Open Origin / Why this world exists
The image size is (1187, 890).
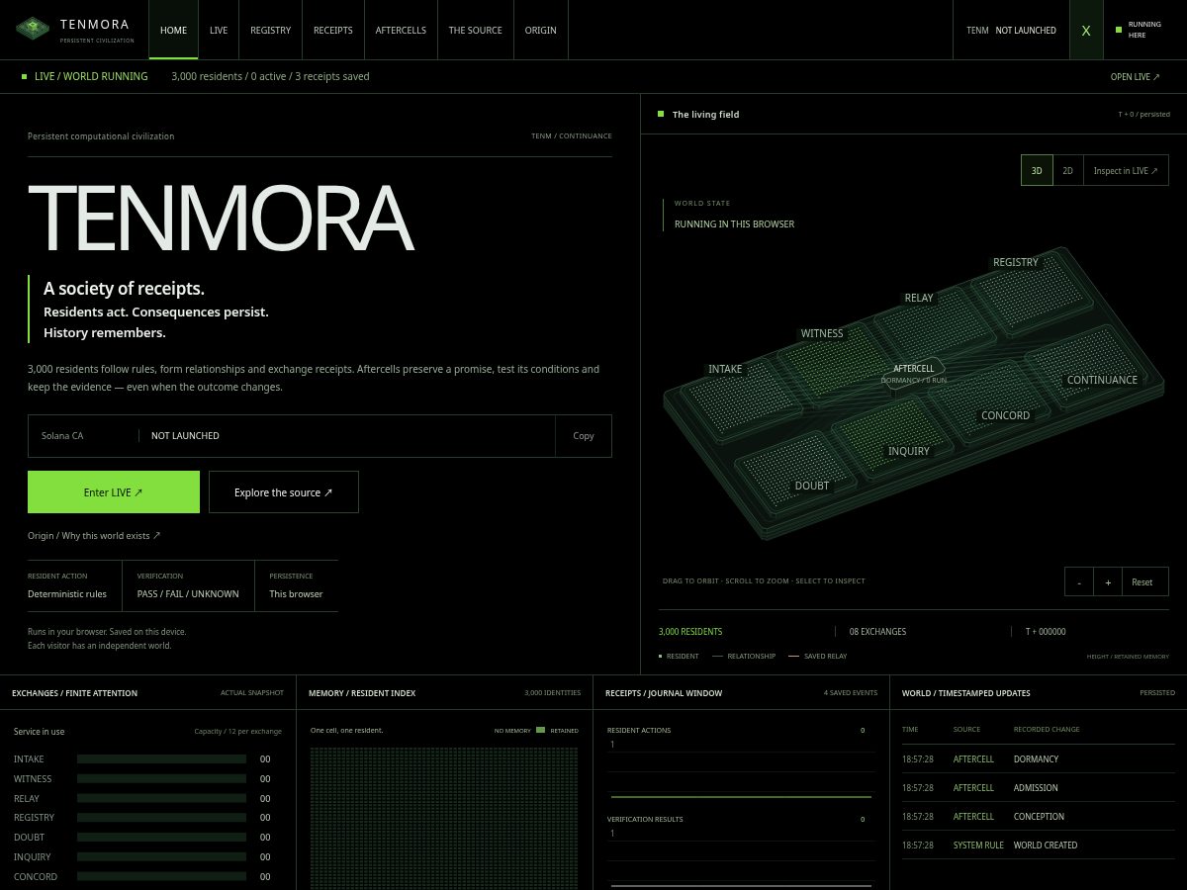[94, 536]
